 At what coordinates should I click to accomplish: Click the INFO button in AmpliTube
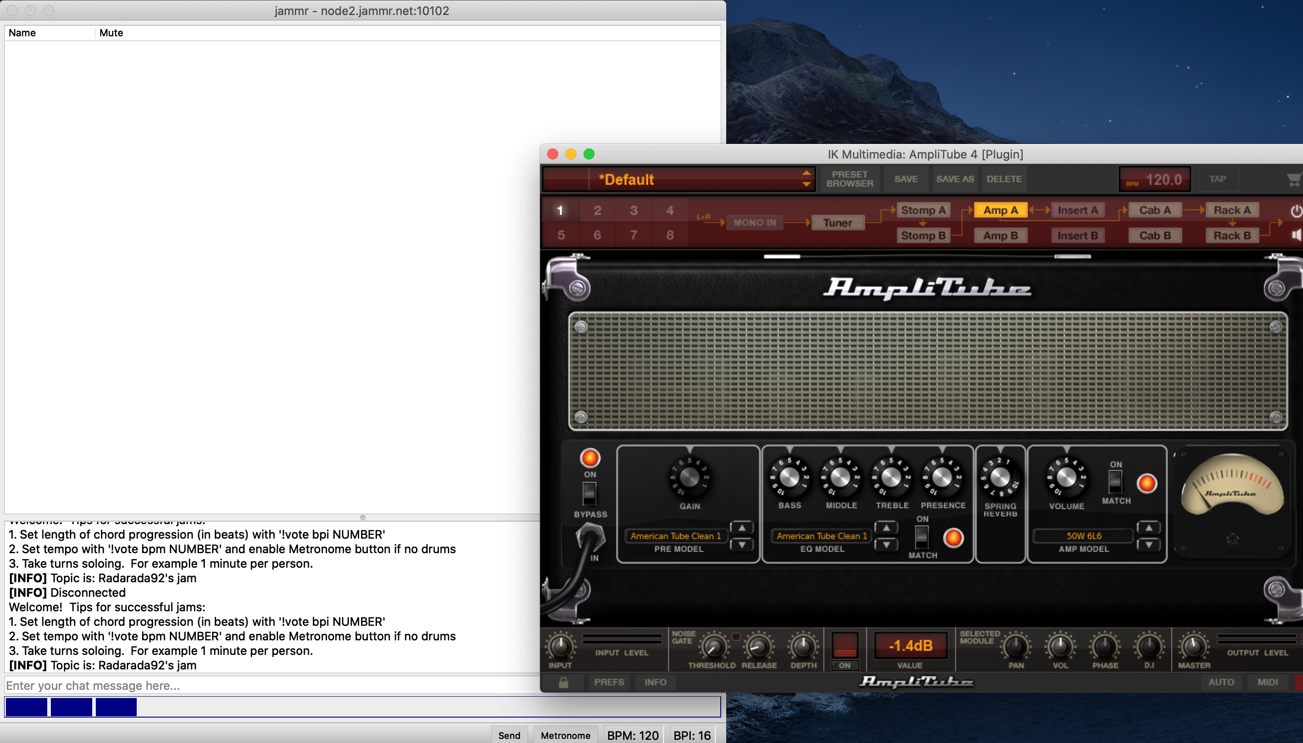point(655,682)
